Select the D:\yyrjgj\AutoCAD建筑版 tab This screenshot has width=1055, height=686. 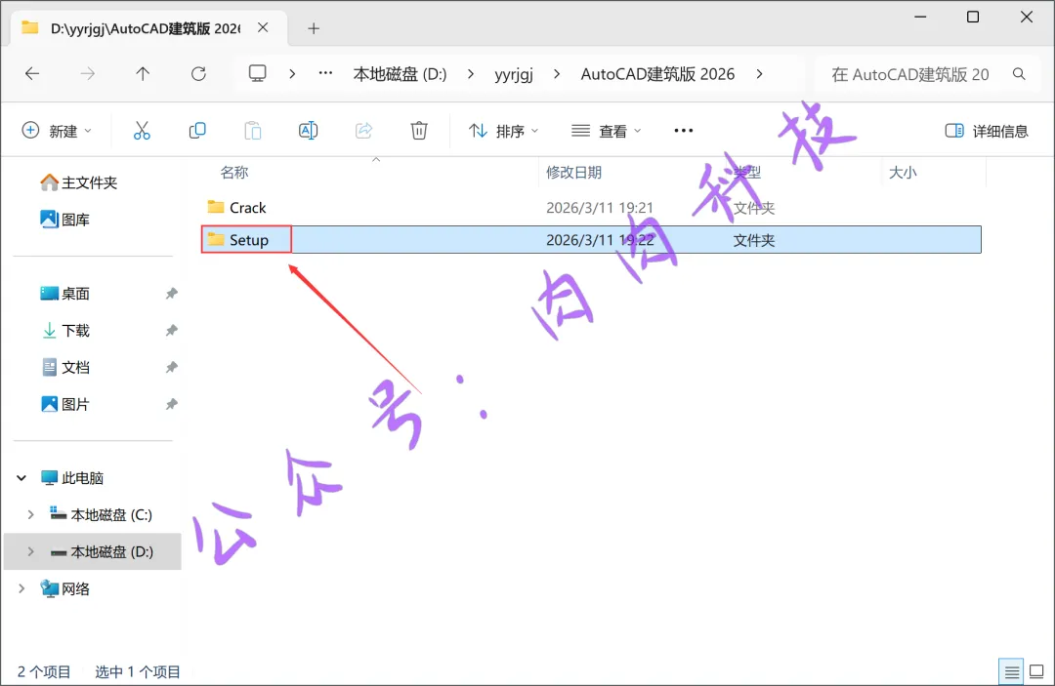[x=148, y=28]
